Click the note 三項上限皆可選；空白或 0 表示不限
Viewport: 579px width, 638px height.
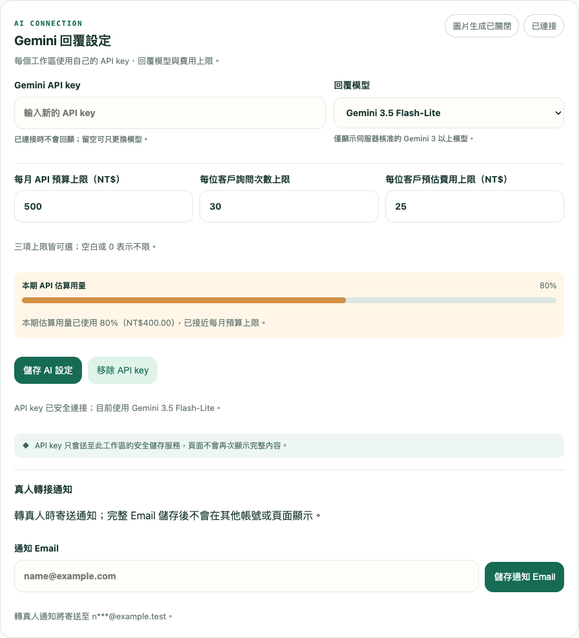point(85,246)
